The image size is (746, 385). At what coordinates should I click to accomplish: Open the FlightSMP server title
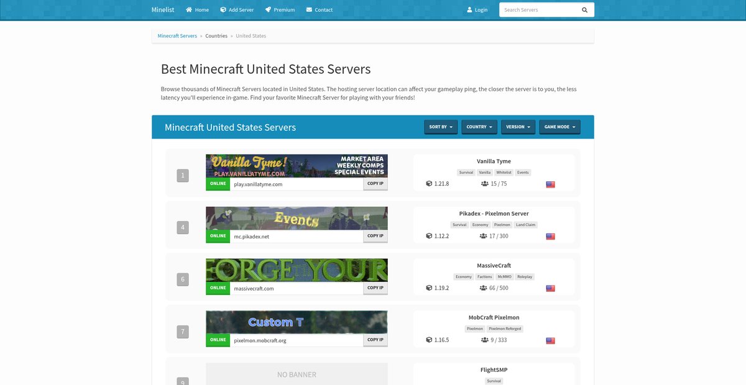pos(494,369)
